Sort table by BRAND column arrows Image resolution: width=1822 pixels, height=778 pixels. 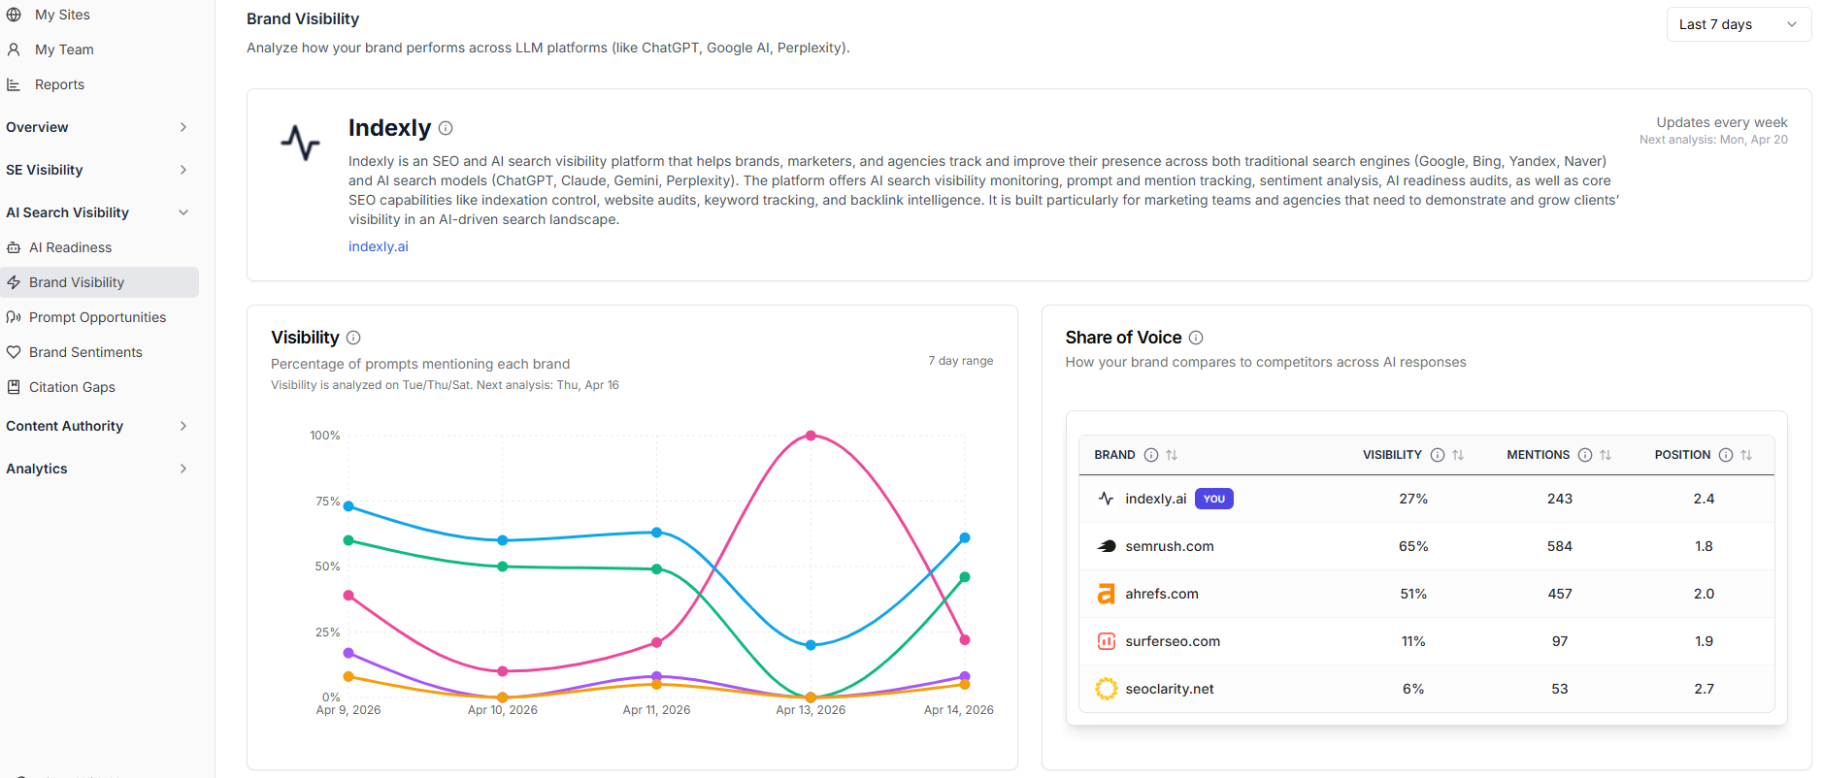tap(1172, 455)
